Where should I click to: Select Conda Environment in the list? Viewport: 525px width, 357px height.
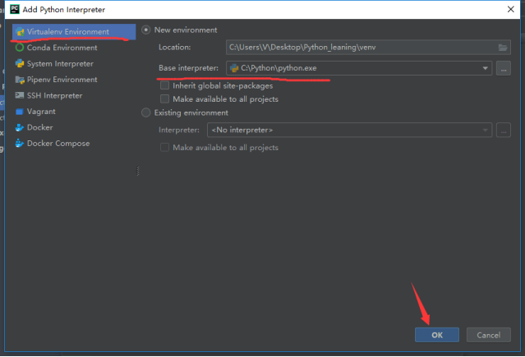coord(74,48)
